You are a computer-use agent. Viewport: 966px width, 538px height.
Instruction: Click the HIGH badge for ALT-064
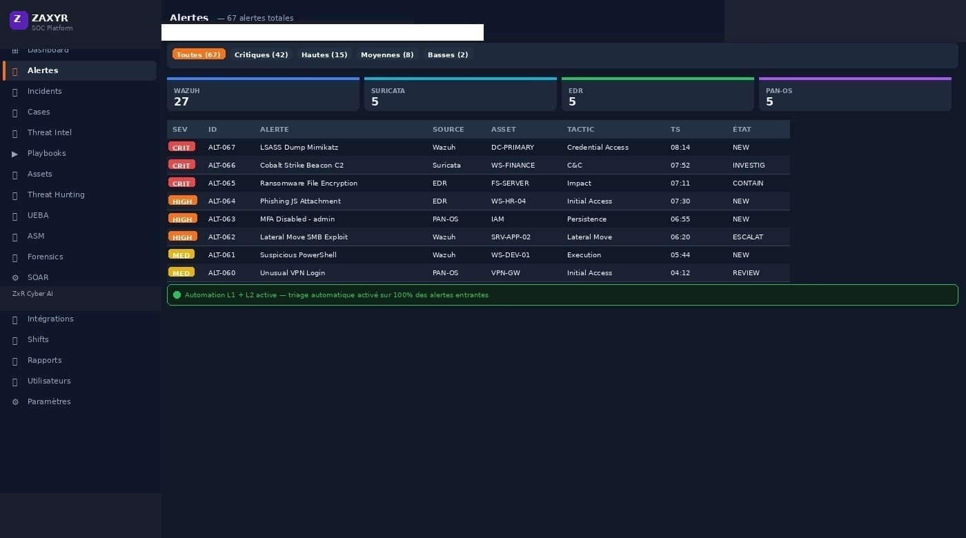pyautogui.click(x=183, y=201)
